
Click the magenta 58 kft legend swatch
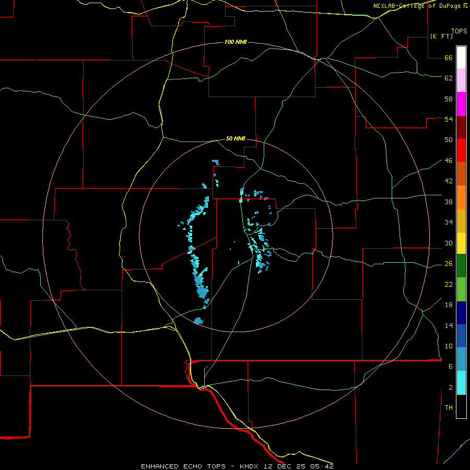click(x=461, y=104)
